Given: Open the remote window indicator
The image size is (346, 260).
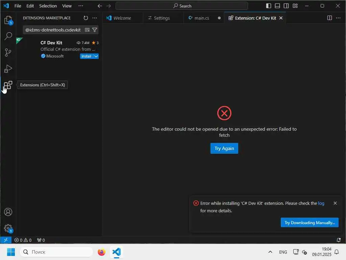Looking at the screenshot, I should (x=6, y=240).
